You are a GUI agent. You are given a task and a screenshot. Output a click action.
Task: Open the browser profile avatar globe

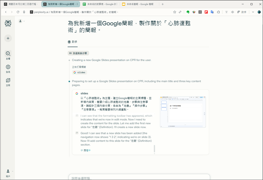259,12
